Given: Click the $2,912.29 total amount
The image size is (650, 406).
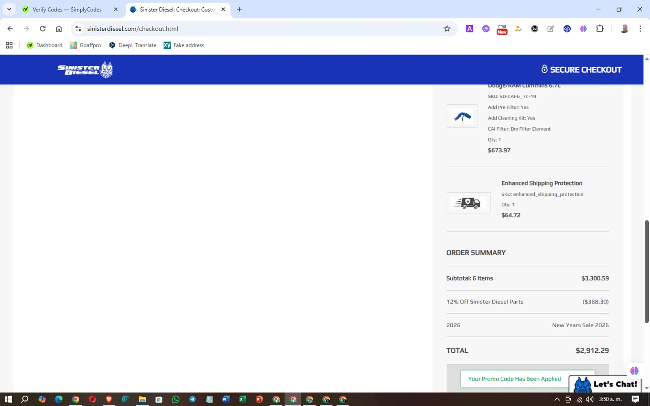Looking at the screenshot, I should (592, 351).
